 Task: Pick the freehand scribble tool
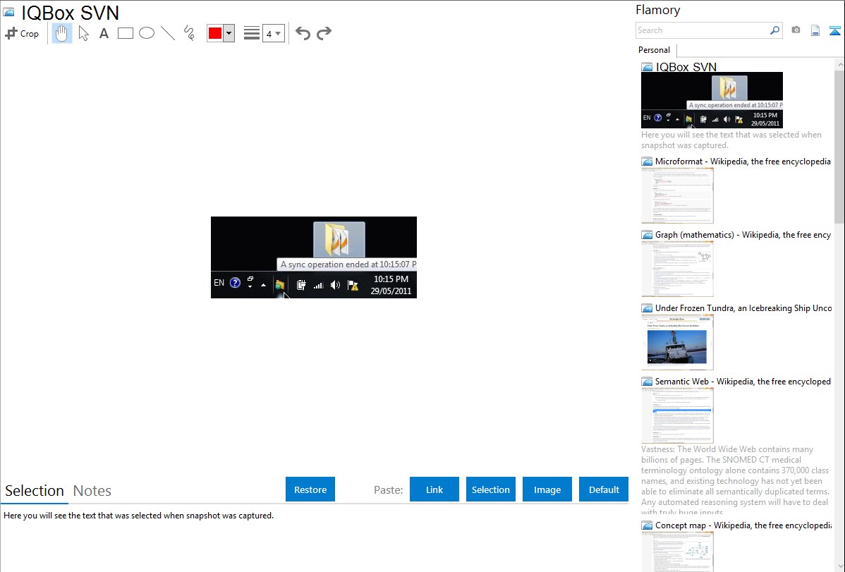[189, 33]
